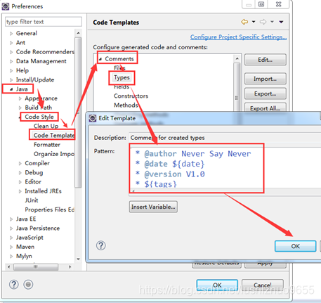
Task: Expand the Code Recommenders node
Action: point(11,52)
